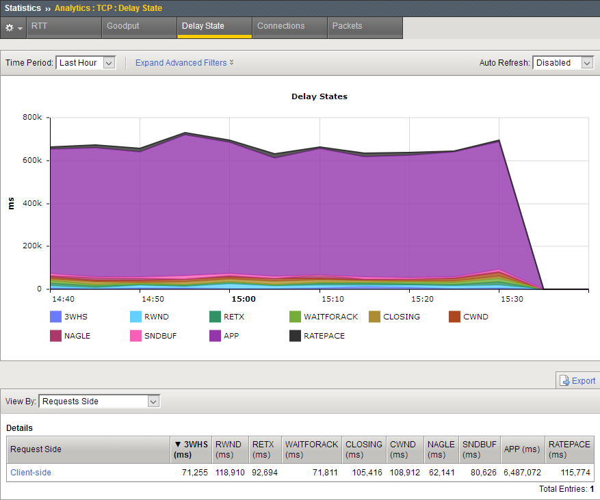Open the View By dropdown
The image size is (600, 500).
pos(99,402)
